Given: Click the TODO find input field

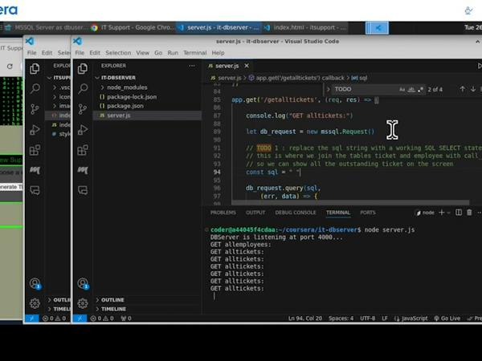Looking at the screenshot, I should [x=364, y=89].
